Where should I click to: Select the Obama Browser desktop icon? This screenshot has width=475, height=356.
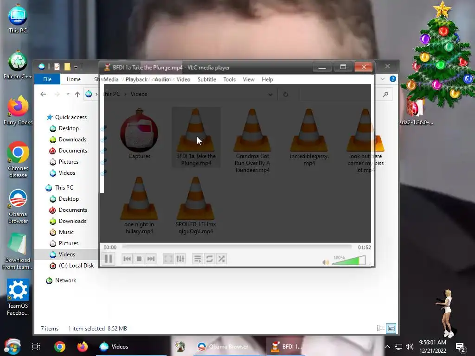point(18,206)
